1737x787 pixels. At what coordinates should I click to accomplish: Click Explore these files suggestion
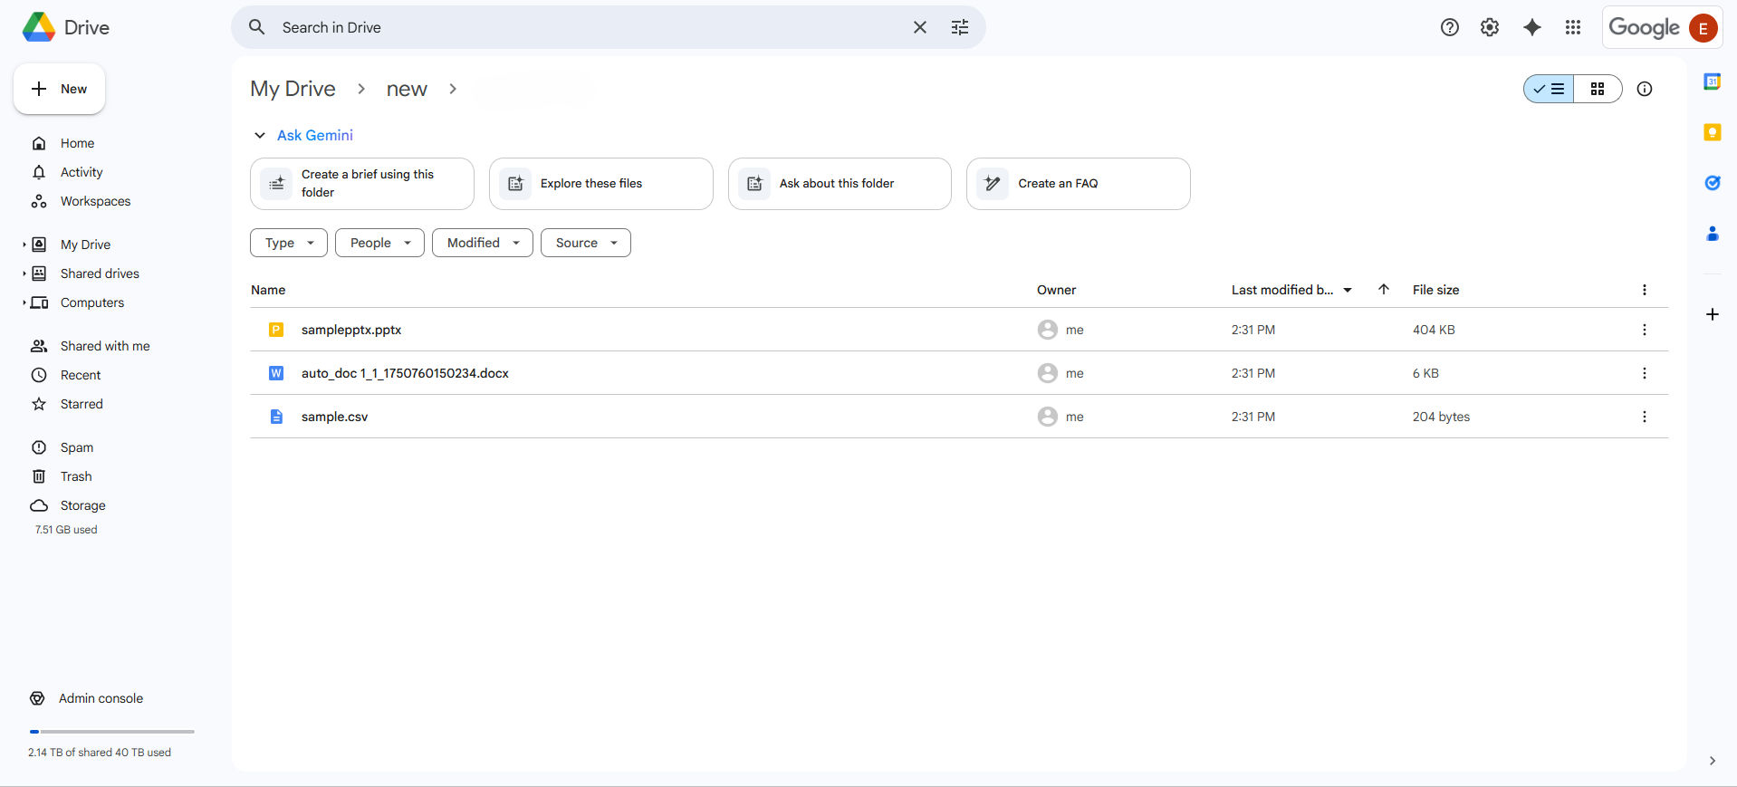[601, 184]
